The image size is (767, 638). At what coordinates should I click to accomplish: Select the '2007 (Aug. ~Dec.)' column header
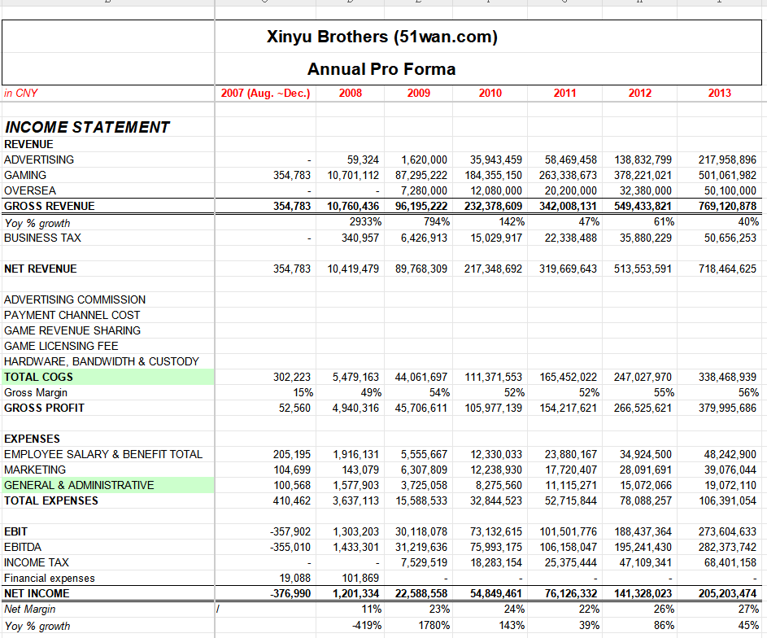click(266, 93)
